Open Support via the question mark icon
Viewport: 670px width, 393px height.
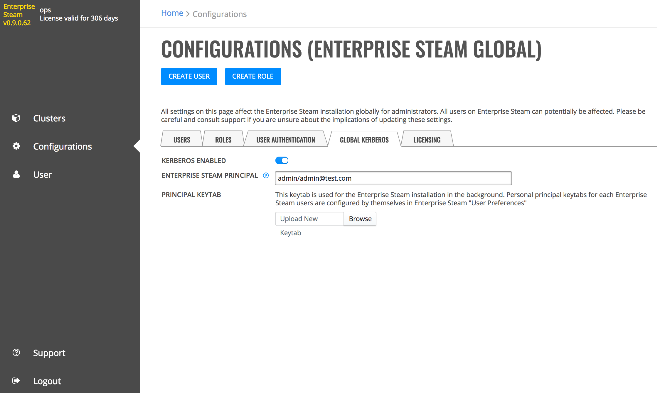(x=16, y=353)
